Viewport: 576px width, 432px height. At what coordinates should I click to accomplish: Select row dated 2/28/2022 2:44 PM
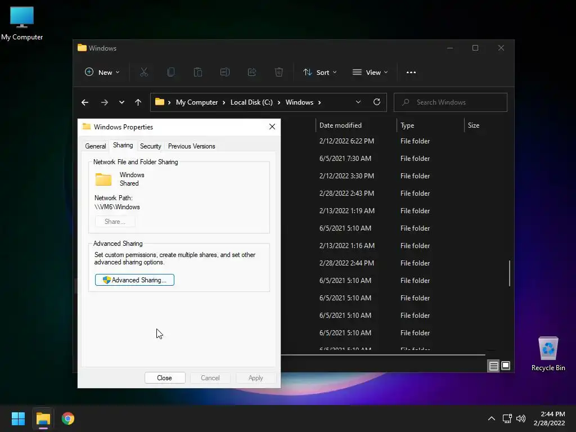pos(394,263)
